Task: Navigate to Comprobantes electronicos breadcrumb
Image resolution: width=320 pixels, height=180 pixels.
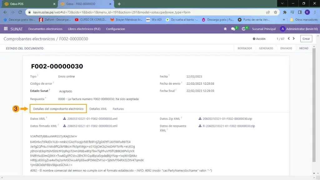Action: (x=29, y=39)
